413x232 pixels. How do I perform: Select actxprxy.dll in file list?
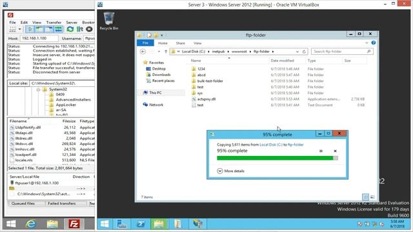[x=206, y=99]
